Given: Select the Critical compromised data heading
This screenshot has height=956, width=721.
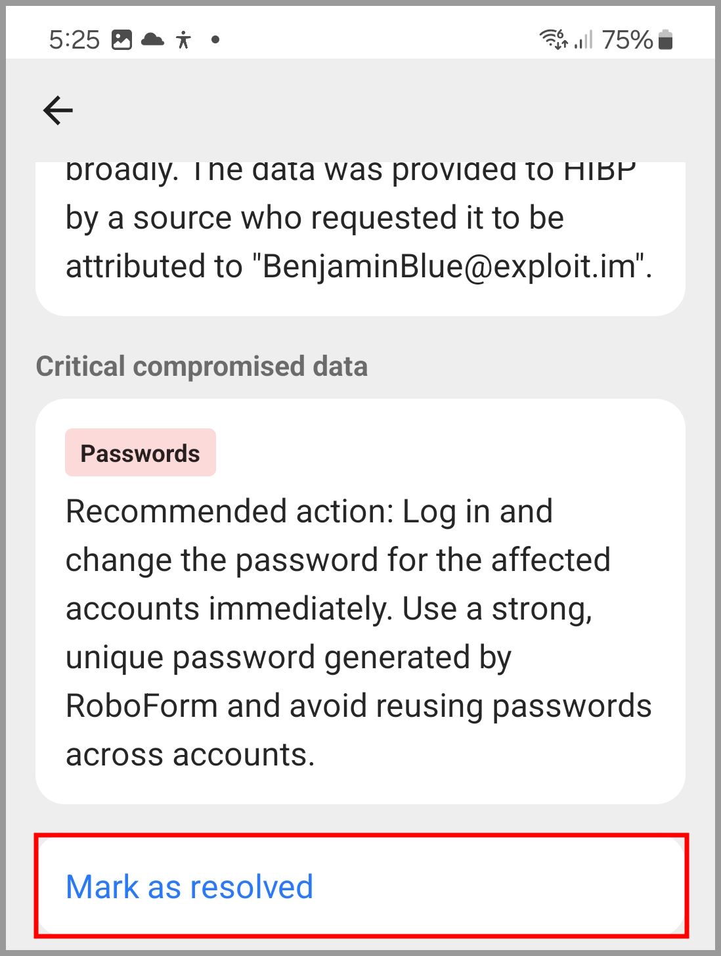Looking at the screenshot, I should pyautogui.click(x=202, y=367).
